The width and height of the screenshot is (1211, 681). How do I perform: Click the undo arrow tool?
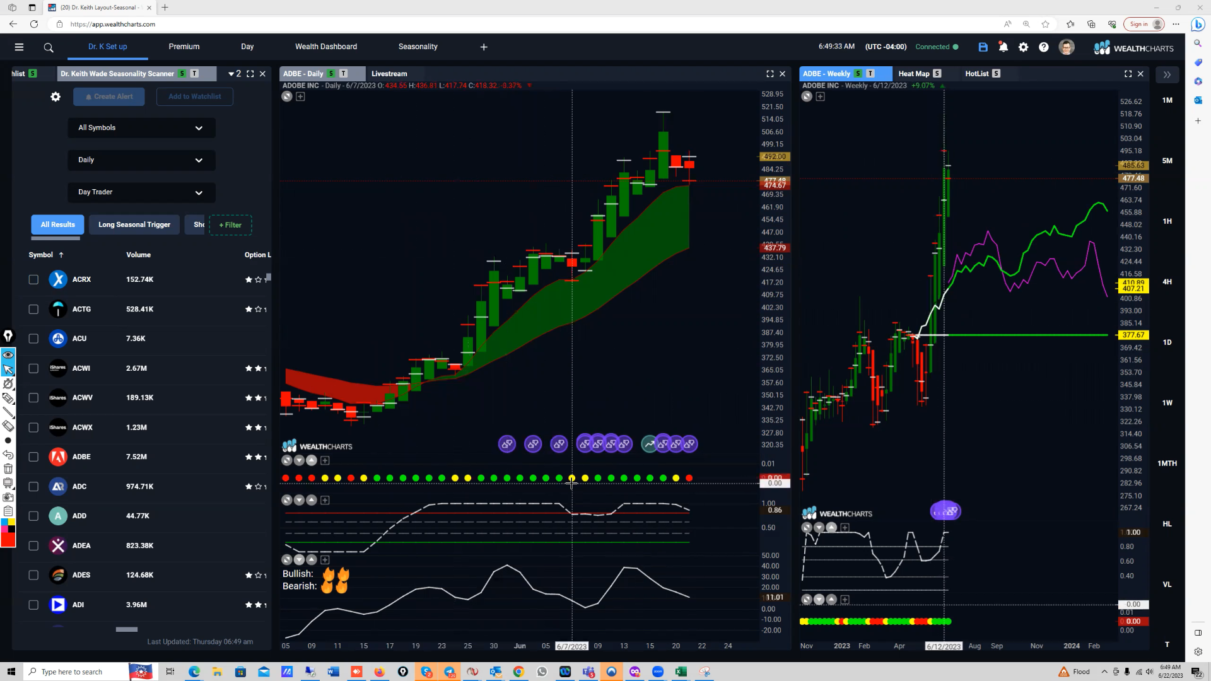pos(8,455)
